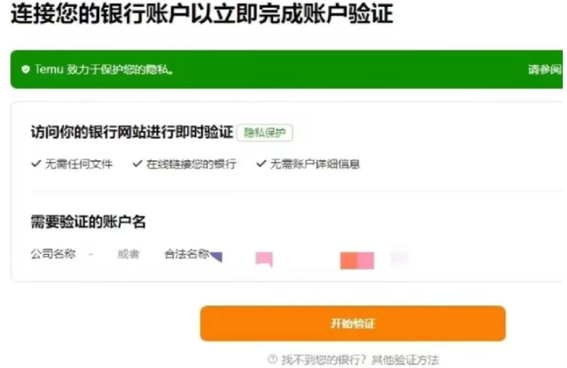Click the 隐私保护 badge
The height and width of the screenshot is (368, 567).
pos(264,133)
